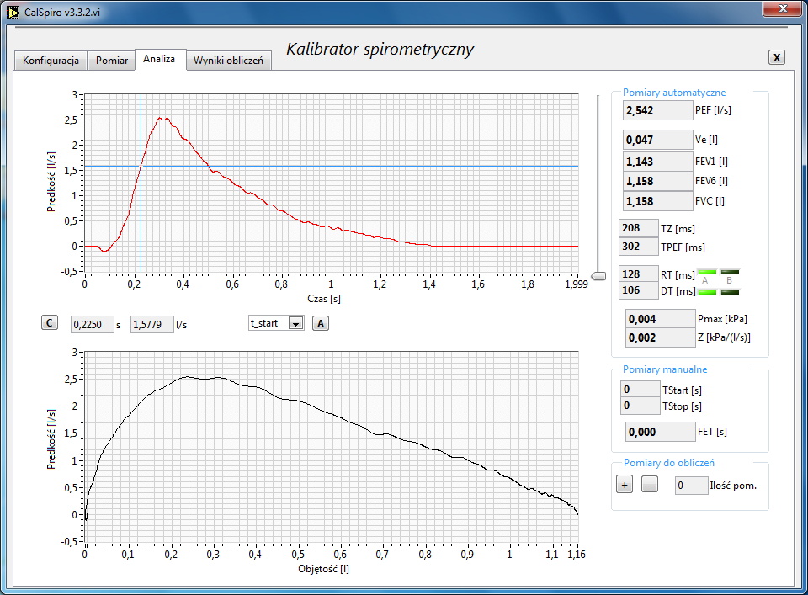The image size is (808, 595).
Task: Click the cursor time field showing 0,2250
Action: 92,325
